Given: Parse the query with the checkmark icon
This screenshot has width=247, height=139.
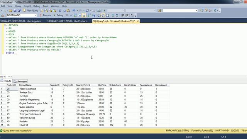Looking at the screenshot, I should click(71, 15).
